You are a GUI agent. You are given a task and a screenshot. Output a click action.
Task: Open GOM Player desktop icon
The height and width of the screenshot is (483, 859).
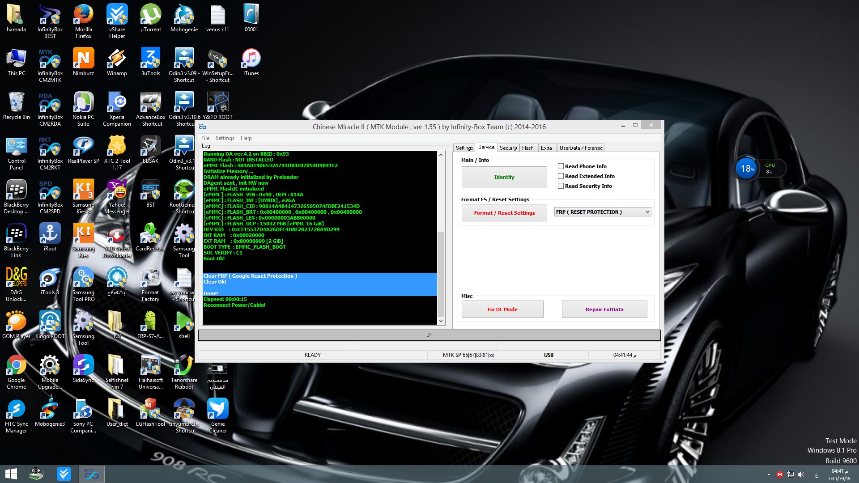pyautogui.click(x=17, y=325)
